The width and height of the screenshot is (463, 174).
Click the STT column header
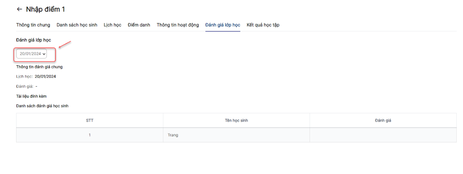tap(90, 121)
